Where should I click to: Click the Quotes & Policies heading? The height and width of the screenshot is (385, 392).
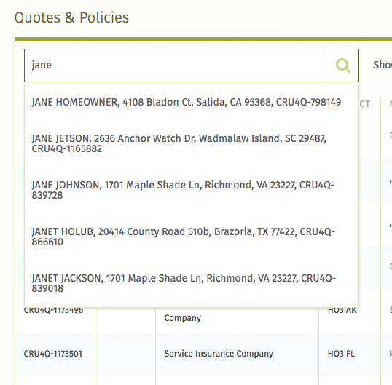pyautogui.click(x=71, y=17)
